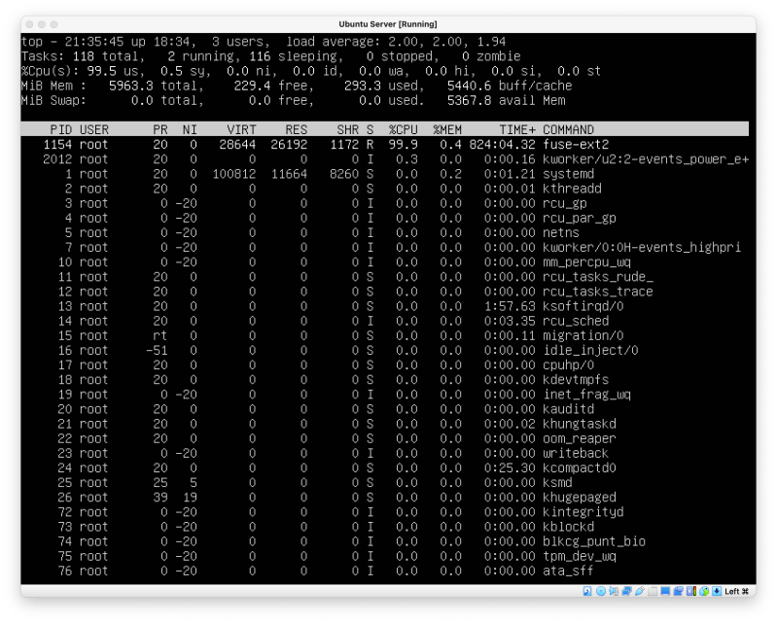
Task: Select the kworker/u2:2-events_power_e+ command
Action: pos(646,159)
